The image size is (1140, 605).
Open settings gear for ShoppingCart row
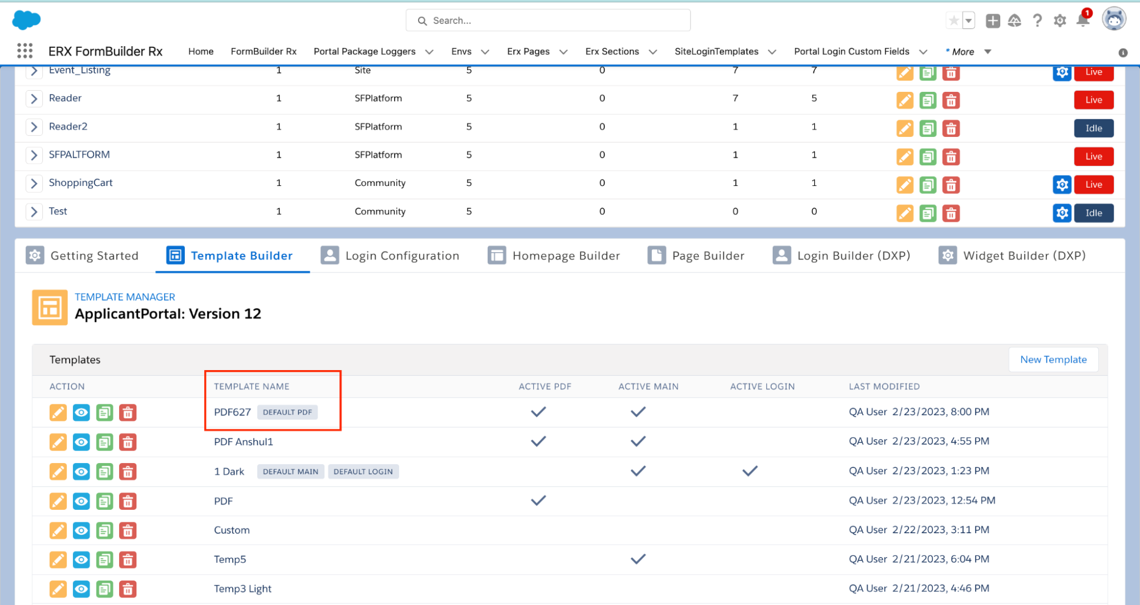click(x=1061, y=185)
